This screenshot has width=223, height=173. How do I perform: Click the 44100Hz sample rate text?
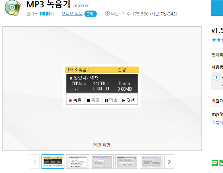point(101,83)
